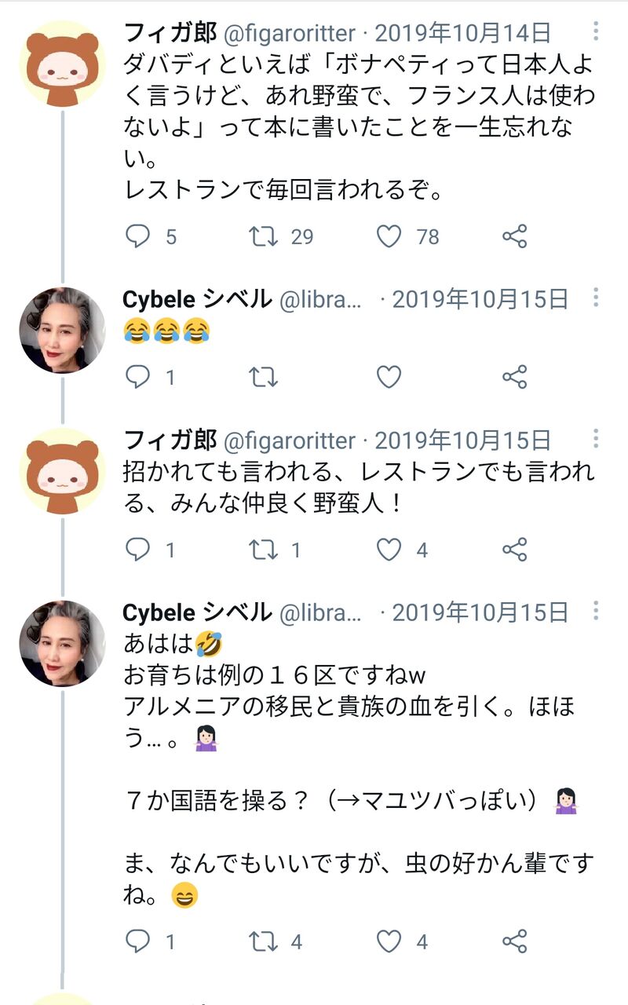Share Cybele's crying-laughing emoji tweet
The height and width of the screenshot is (1005, 628).
click(514, 378)
